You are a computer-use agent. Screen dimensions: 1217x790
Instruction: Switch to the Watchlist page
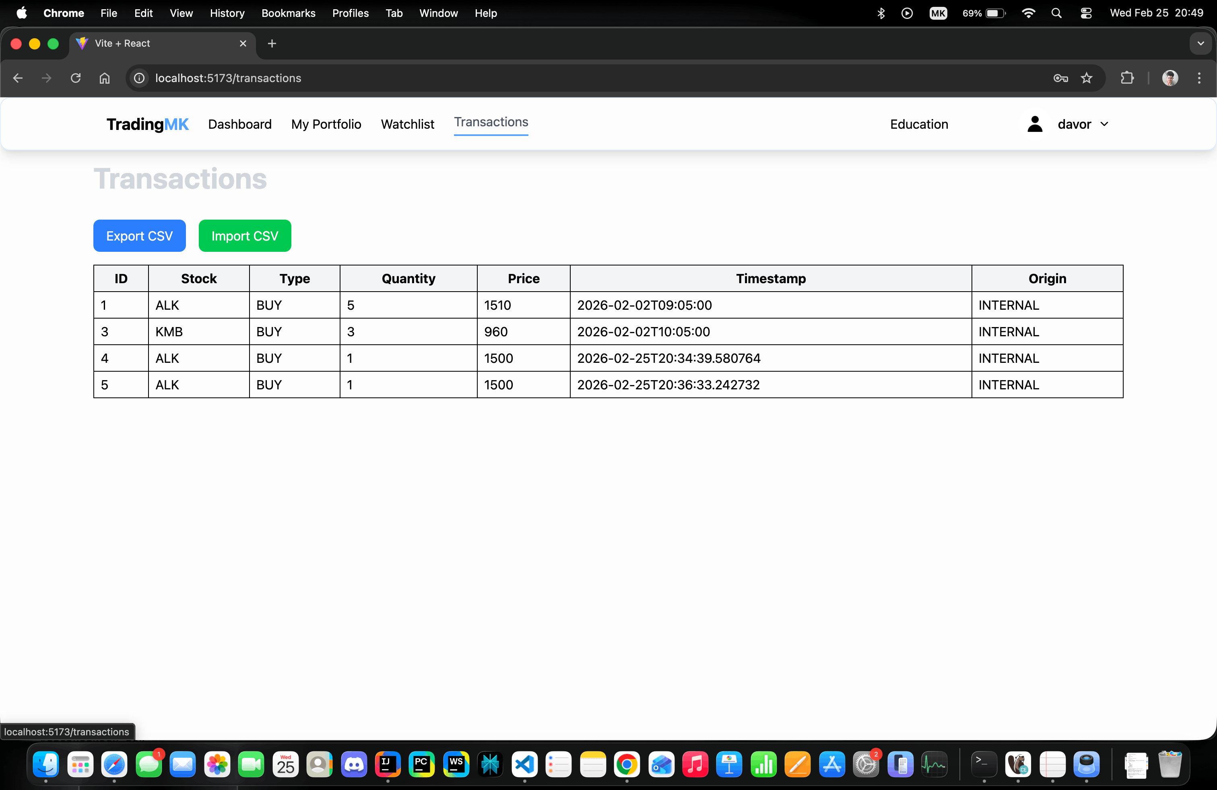tap(407, 124)
